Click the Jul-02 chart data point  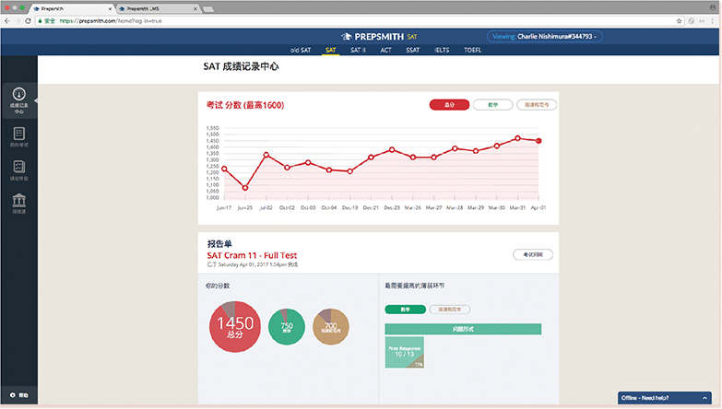coord(266,155)
